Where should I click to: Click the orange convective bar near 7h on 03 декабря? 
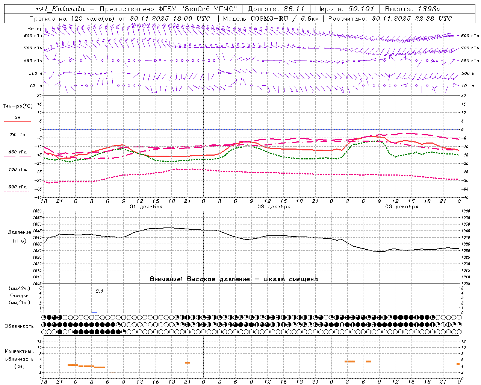pyautogui.click(x=369, y=361)
